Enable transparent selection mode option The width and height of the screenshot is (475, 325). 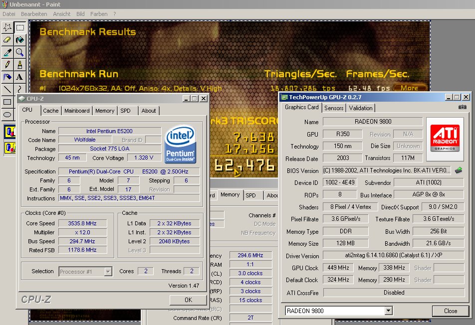(x=10, y=148)
